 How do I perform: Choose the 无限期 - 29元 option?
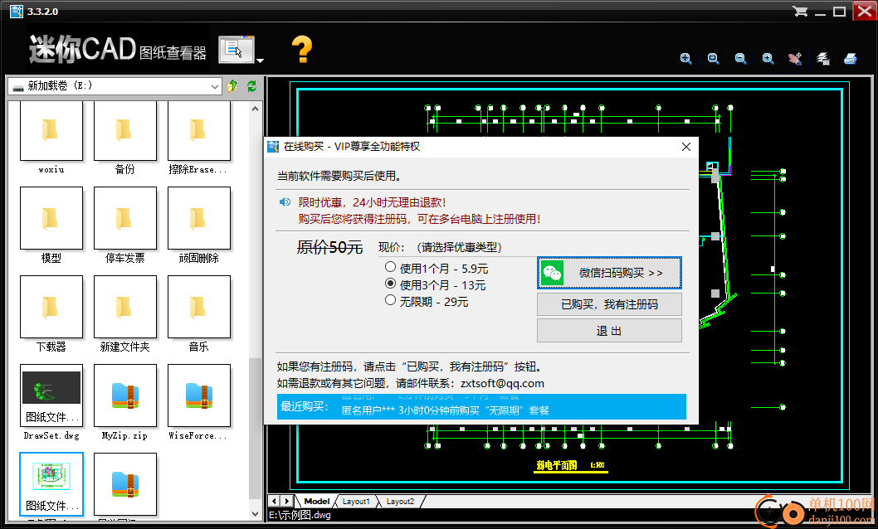click(x=427, y=302)
